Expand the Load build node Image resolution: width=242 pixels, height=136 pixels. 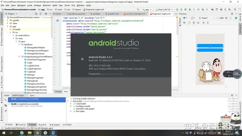pos(71,104)
